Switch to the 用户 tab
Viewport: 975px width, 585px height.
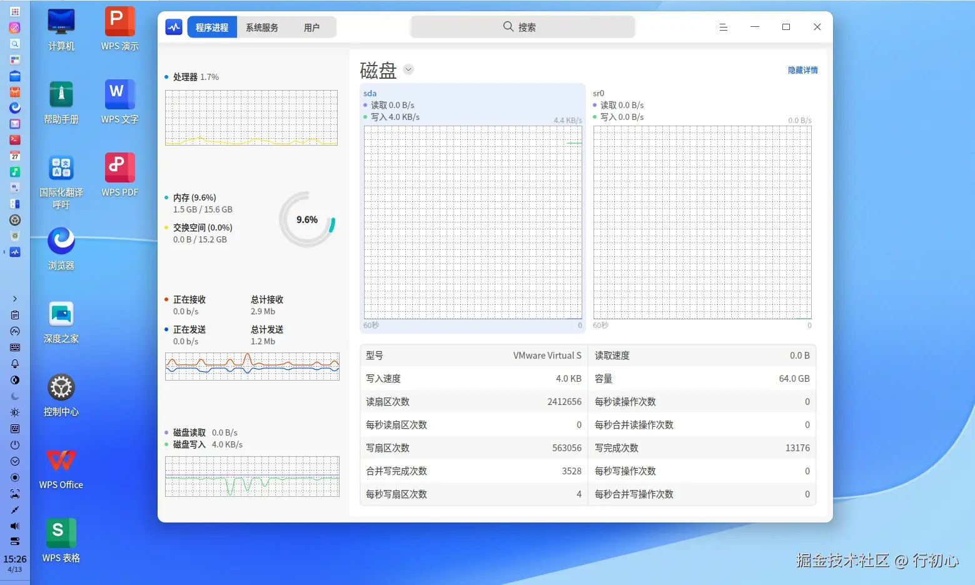(311, 27)
